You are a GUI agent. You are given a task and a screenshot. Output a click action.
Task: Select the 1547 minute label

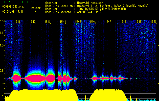pyautogui.click(x=108, y=22)
